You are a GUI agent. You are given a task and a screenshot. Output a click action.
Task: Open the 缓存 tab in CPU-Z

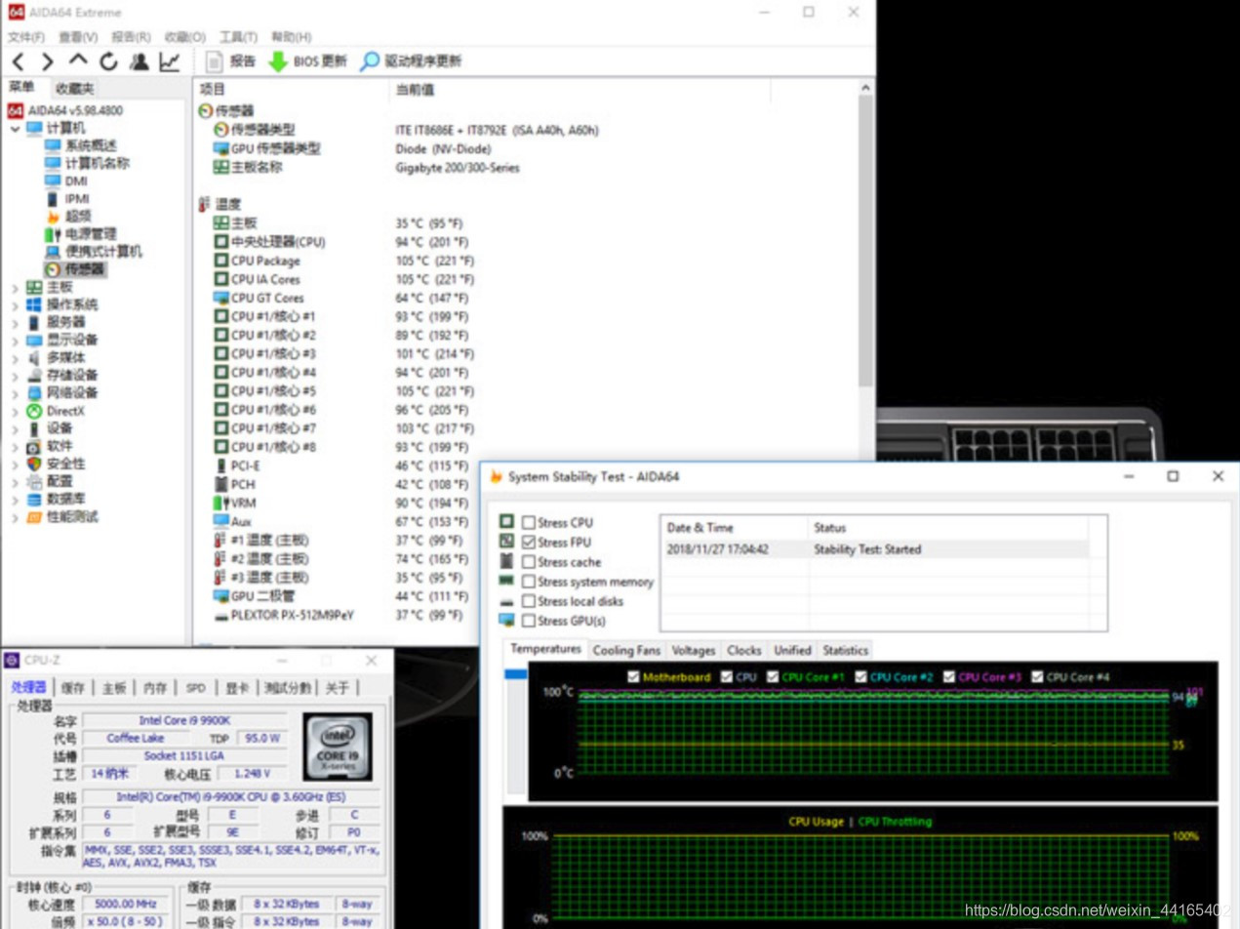[x=73, y=688]
